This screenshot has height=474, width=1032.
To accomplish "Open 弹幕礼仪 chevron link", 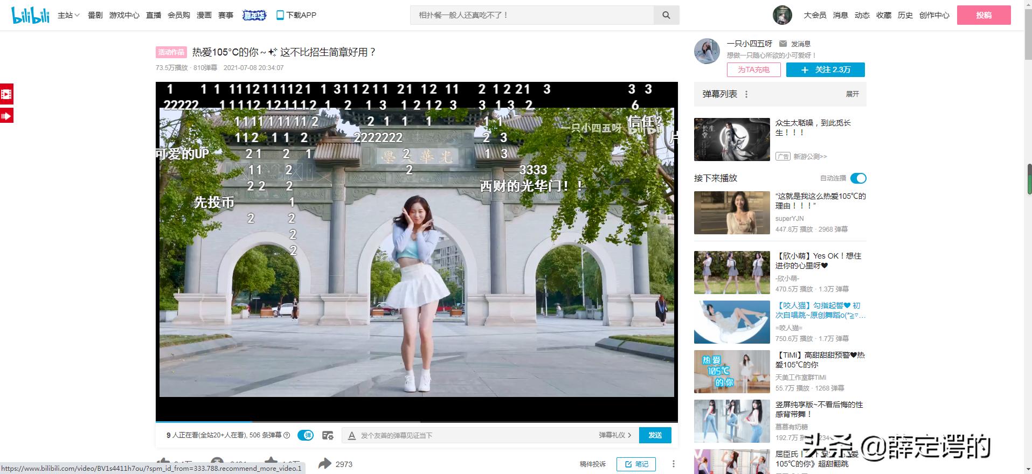I will [x=615, y=435].
